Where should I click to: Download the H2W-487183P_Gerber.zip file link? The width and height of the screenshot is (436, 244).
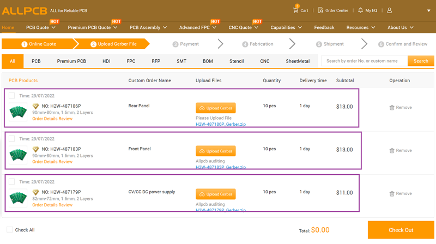click(x=221, y=167)
